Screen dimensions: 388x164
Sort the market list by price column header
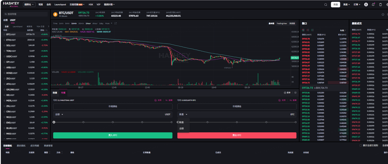click(x=30, y=30)
